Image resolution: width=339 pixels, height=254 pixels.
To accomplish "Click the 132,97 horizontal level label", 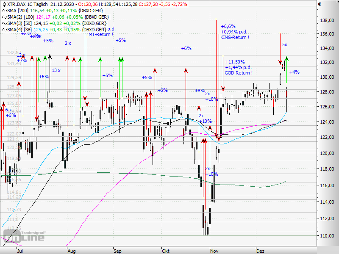I will coord(14,52).
